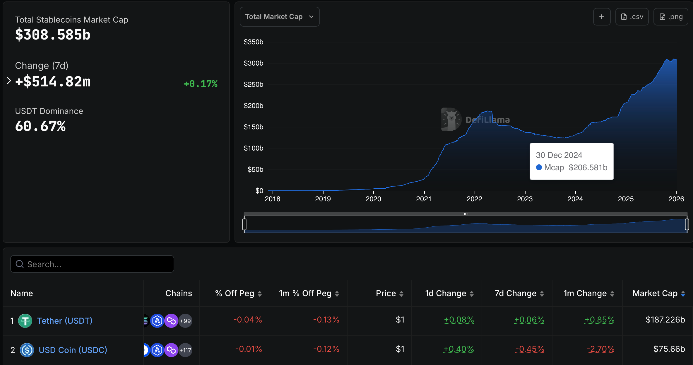The width and height of the screenshot is (693, 365).
Task: Click the blue Mcap legend dot in tooltip
Action: tap(539, 167)
